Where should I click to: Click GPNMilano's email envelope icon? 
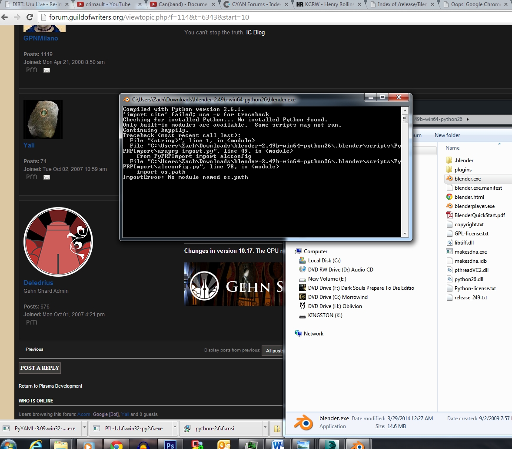point(47,70)
